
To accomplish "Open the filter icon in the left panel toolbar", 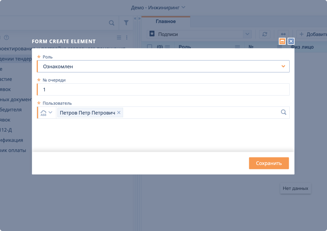I will coord(126,23).
